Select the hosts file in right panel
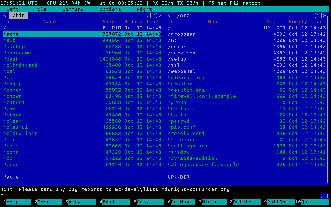This screenshot has width=331, height=207. tap(247, 115)
